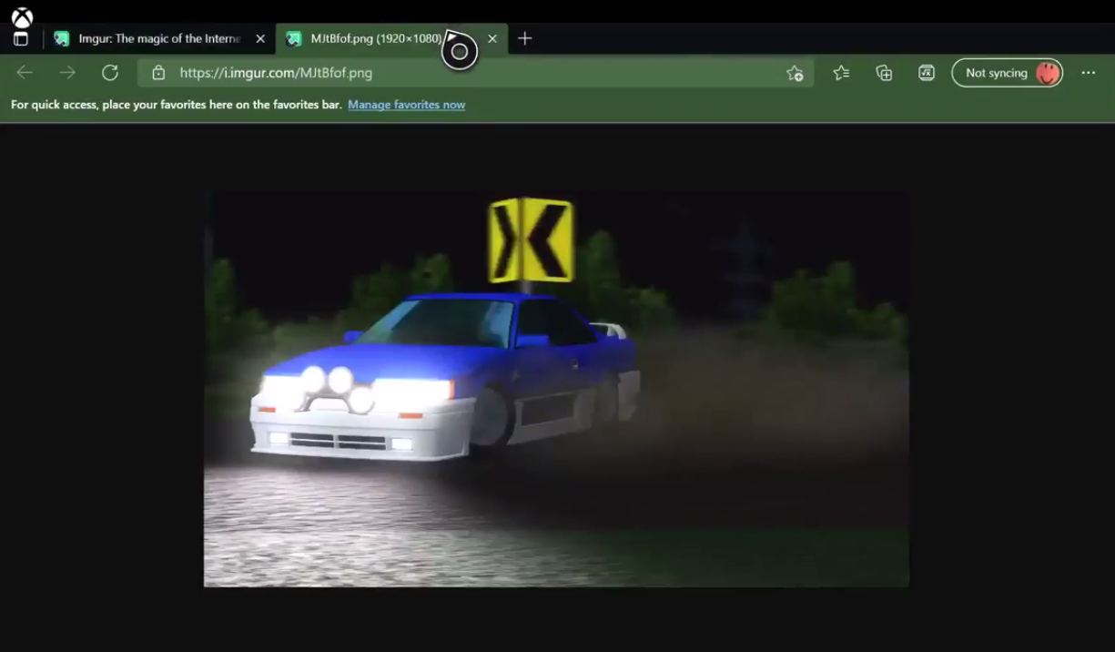Launch the Math Solver tool

click(926, 73)
